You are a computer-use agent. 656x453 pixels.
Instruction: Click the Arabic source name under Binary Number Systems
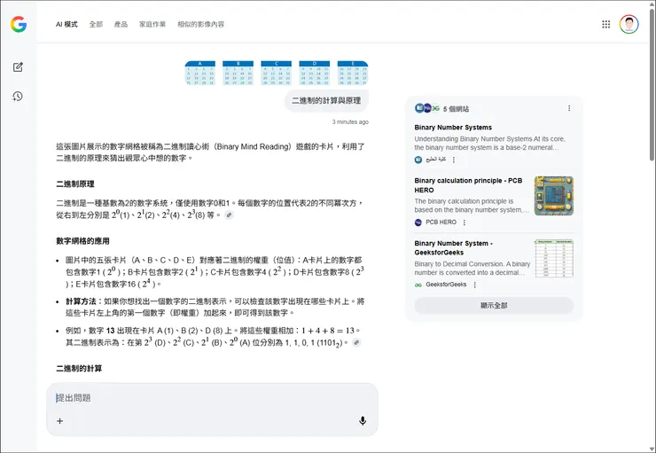[x=436, y=160]
